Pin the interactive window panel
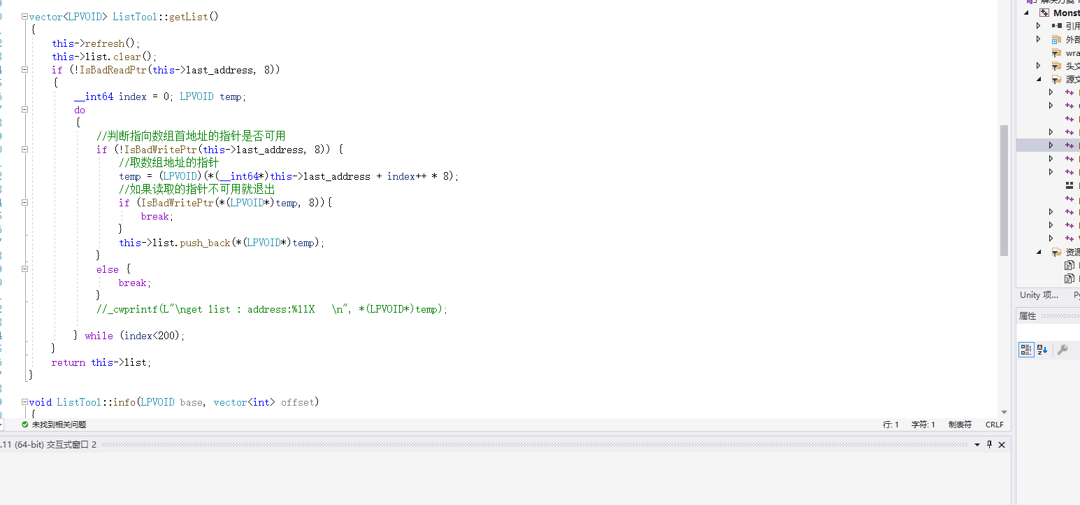This screenshot has height=505, width=1080. 989,444
